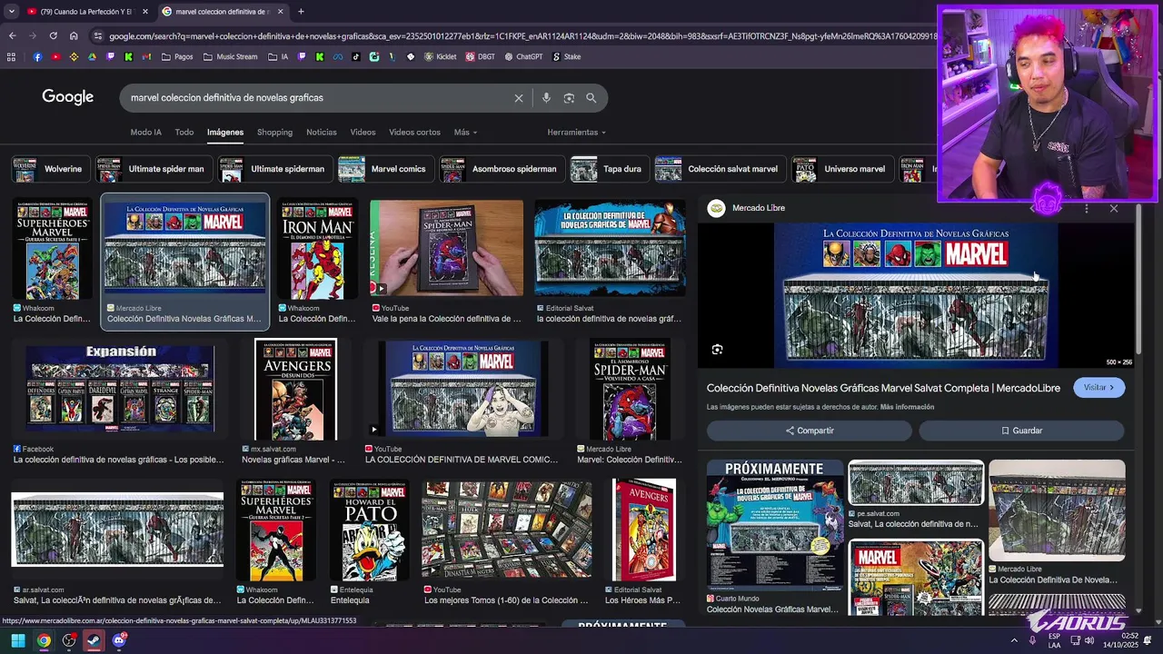Image resolution: width=1163 pixels, height=654 pixels.
Task: Open the Expansión Facebook image result
Action: point(121,388)
